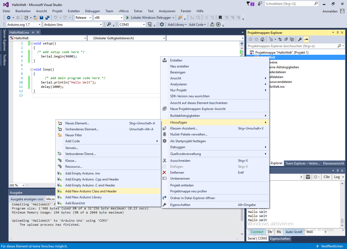347x249 pixels.
Task: Click the Anmelden sign-in link
Action: coord(330,11)
